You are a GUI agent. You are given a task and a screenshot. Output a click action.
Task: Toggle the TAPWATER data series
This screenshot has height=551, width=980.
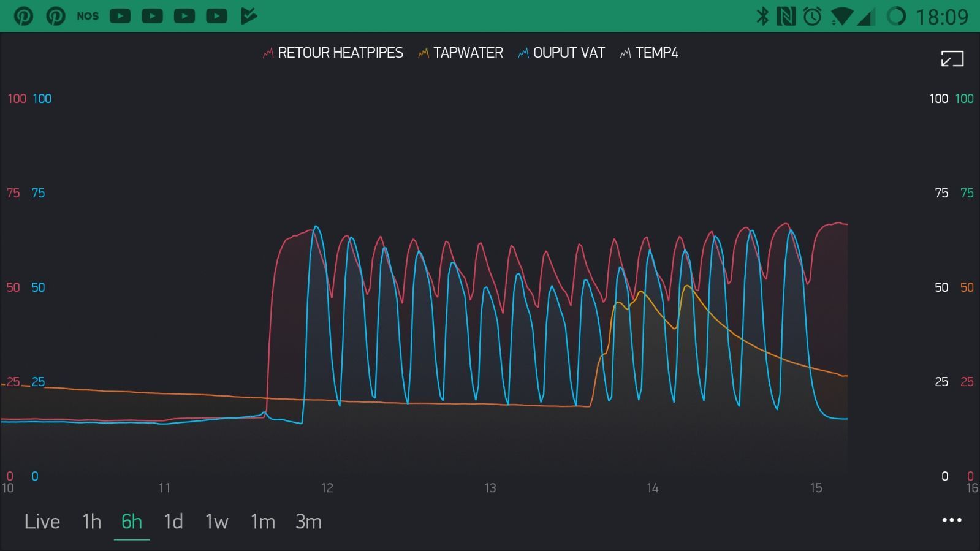click(x=460, y=53)
